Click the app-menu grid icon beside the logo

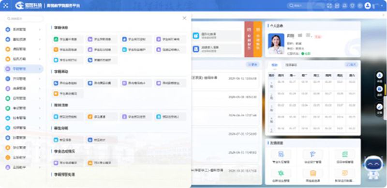point(6,5)
